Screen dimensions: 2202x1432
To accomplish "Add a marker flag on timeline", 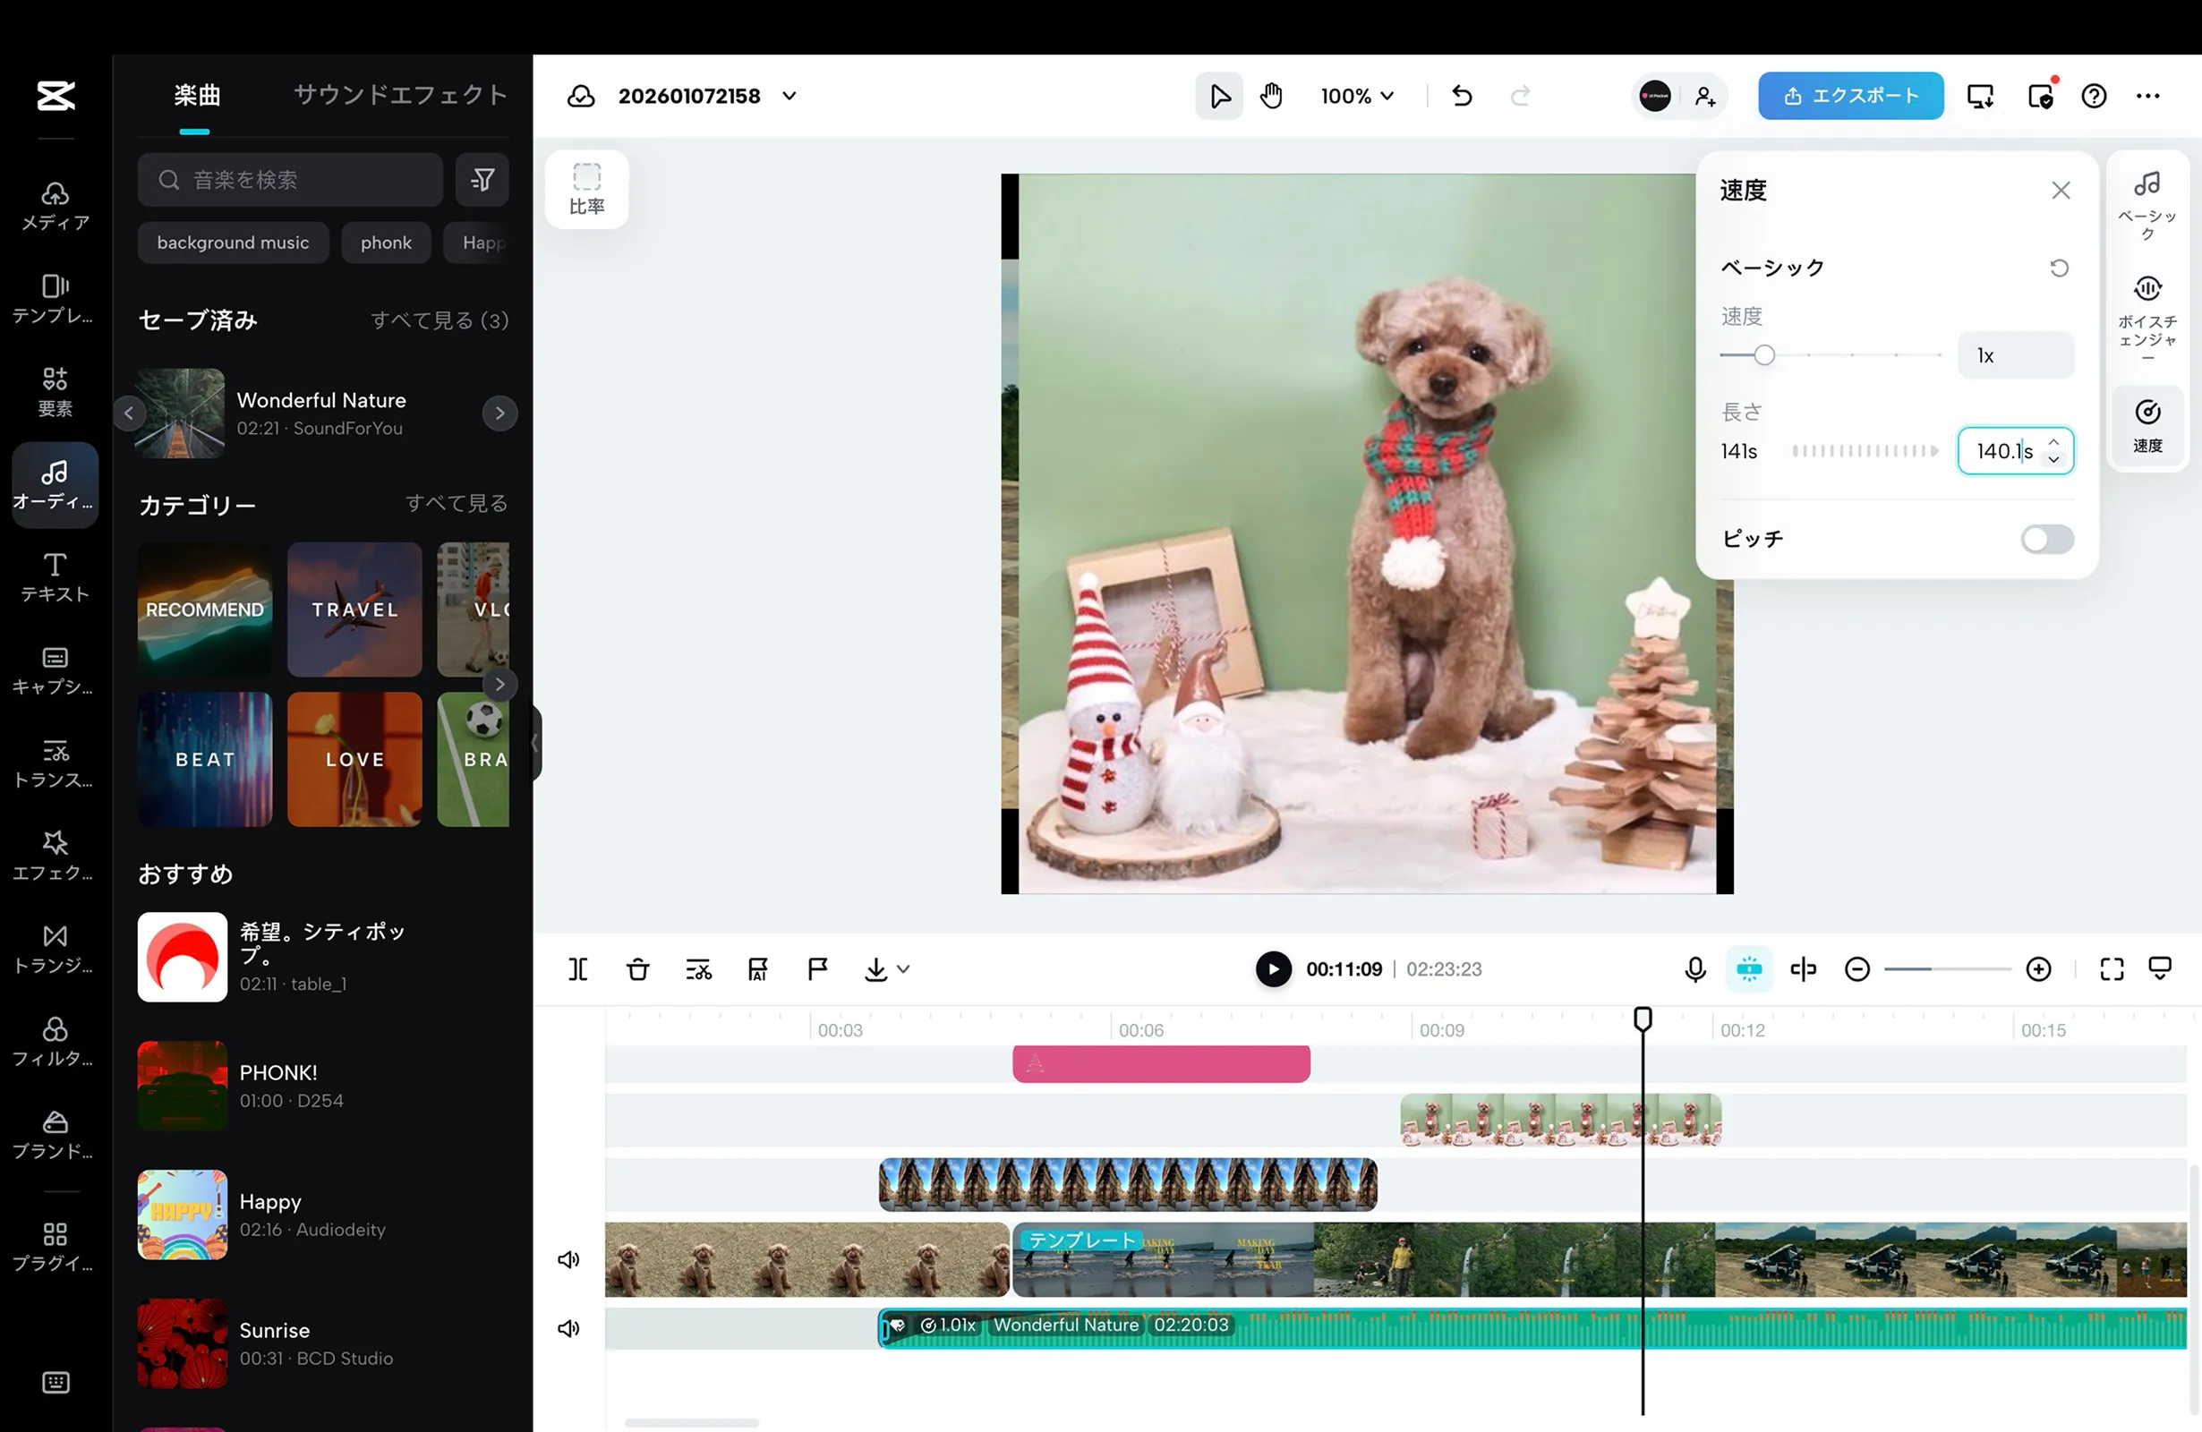I will (x=817, y=968).
